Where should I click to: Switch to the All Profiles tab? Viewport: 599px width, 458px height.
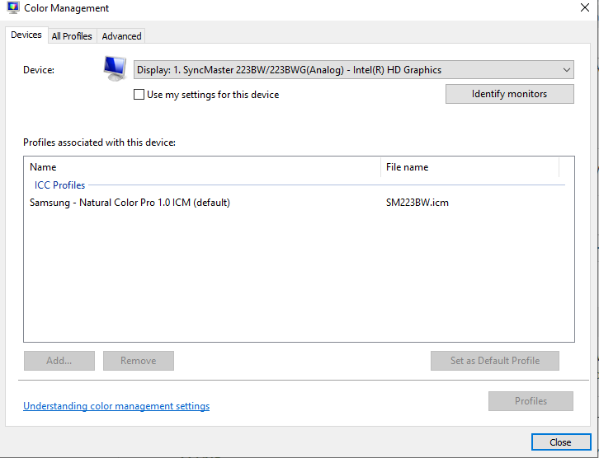72,36
